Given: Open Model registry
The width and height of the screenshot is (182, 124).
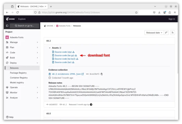Looking at the screenshot, I should [17, 82].
